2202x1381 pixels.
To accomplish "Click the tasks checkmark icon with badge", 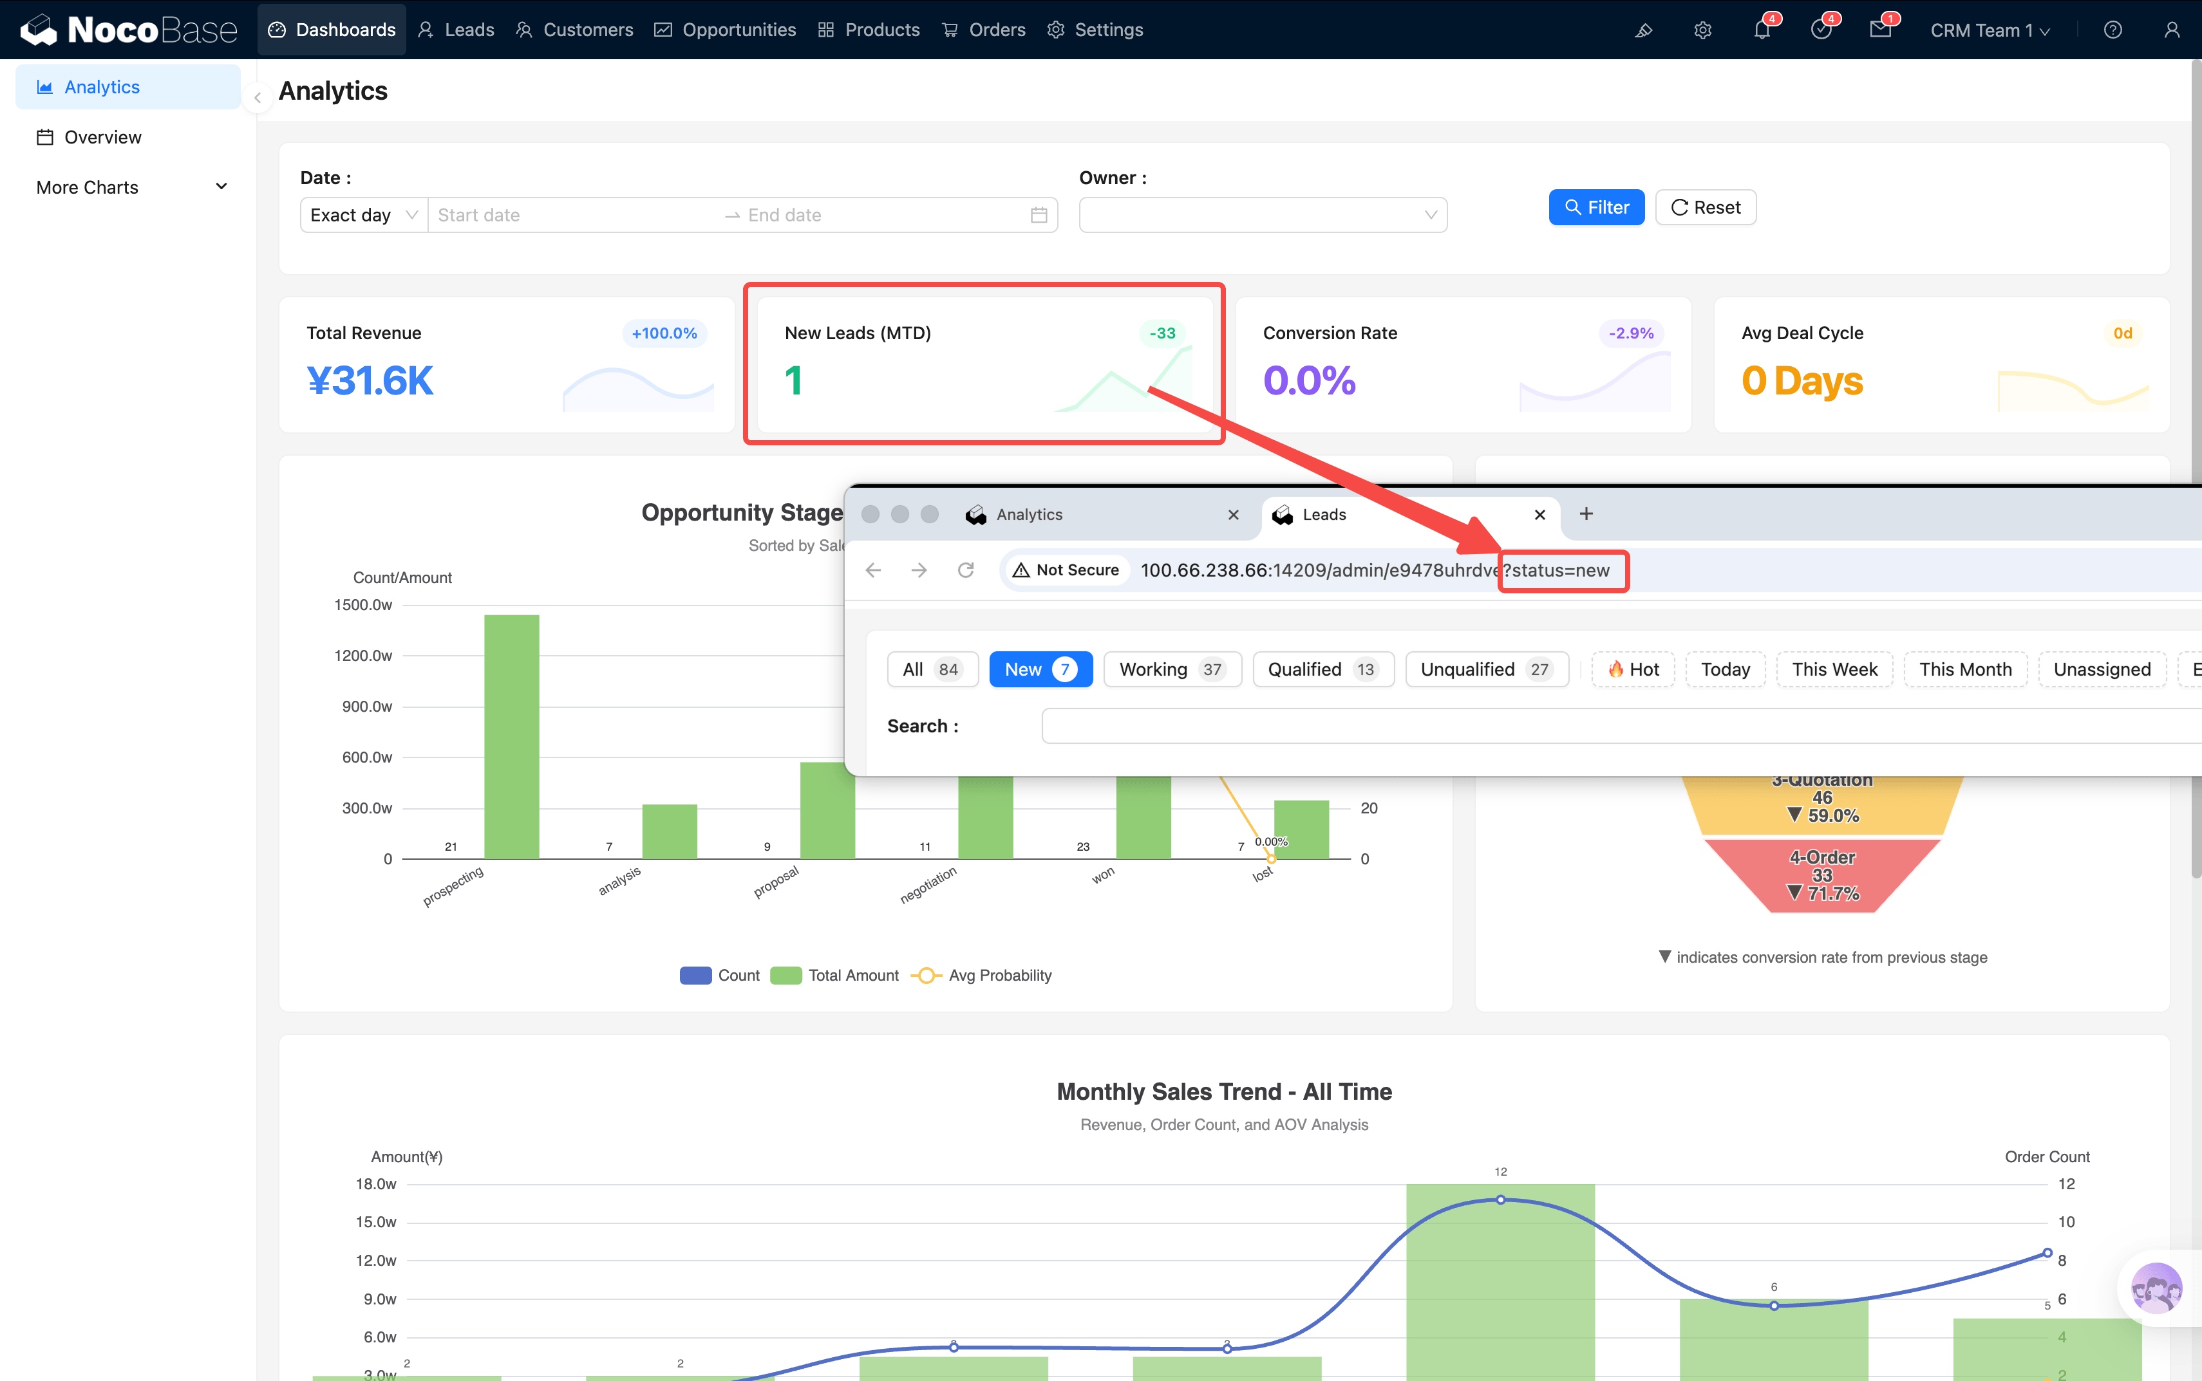I will point(1821,30).
